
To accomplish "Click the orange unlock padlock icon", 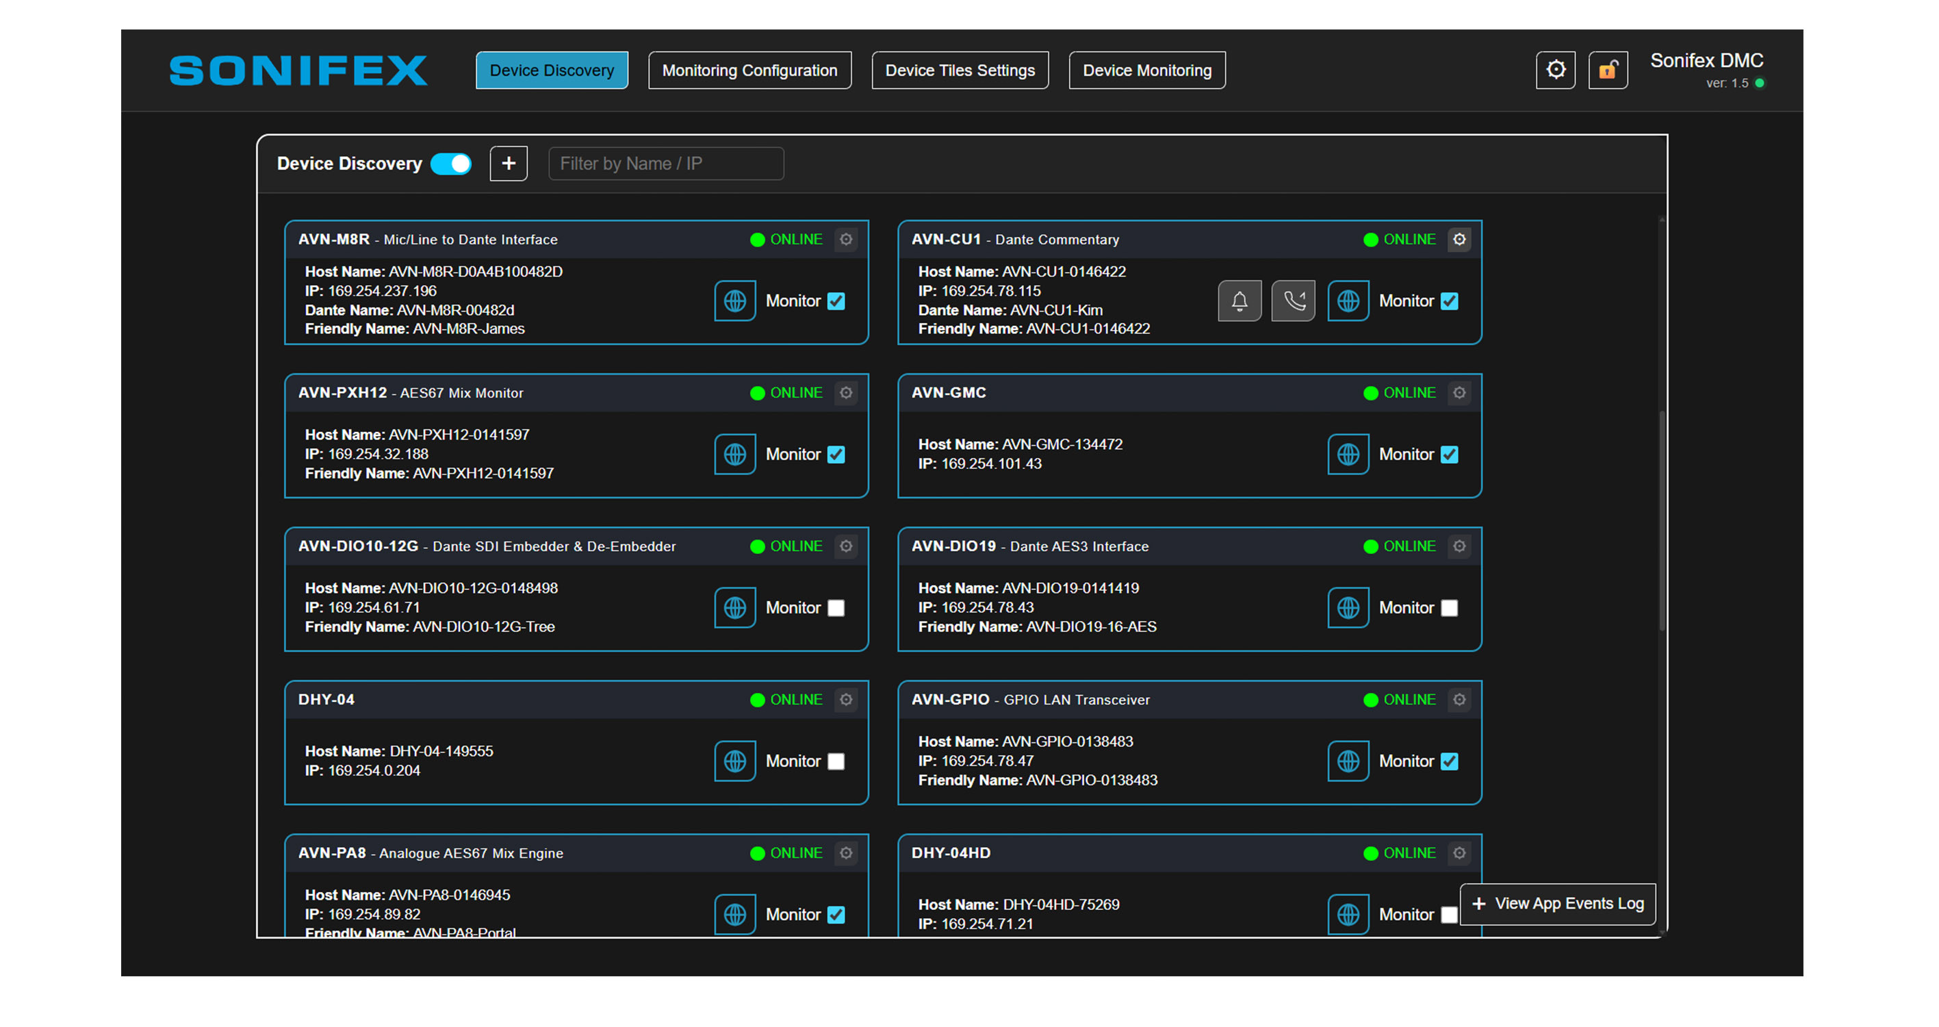I will pos(1608,70).
